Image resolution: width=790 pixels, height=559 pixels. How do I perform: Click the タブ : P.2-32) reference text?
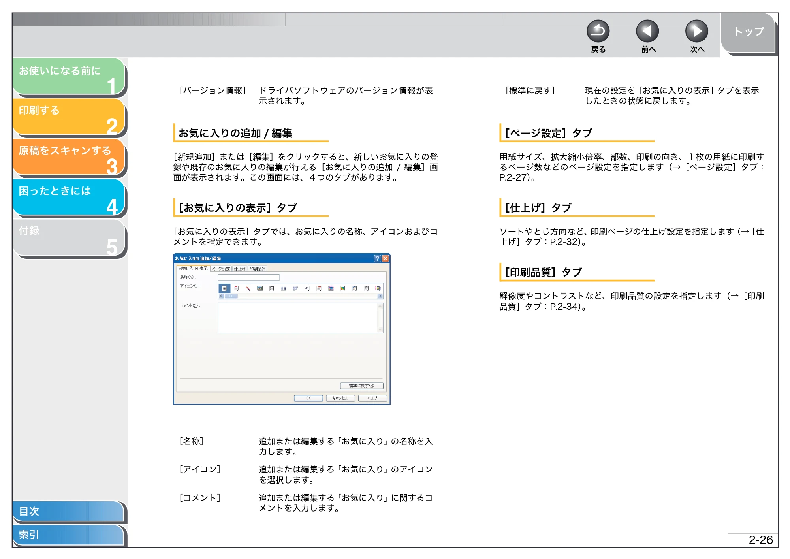556,241
